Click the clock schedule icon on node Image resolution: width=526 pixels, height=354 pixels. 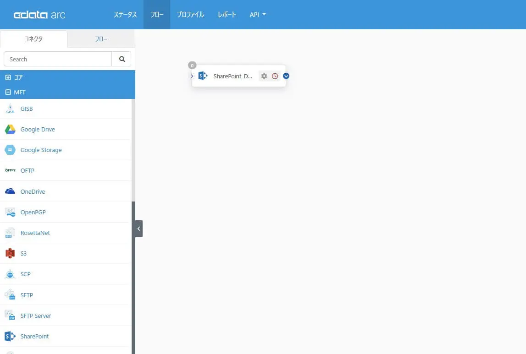click(275, 76)
